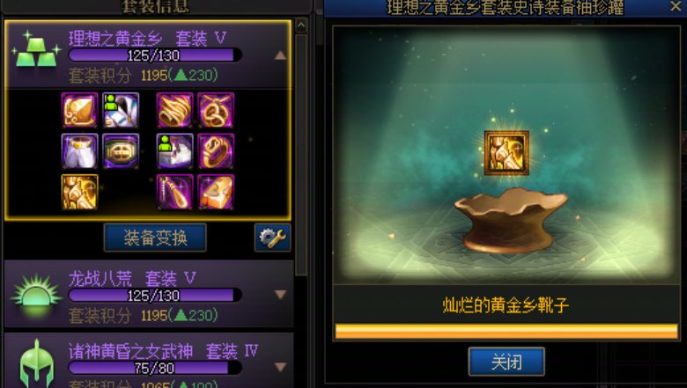Select the golden magic stone icon
Screen dimensions: 687x388
click(x=216, y=192)
